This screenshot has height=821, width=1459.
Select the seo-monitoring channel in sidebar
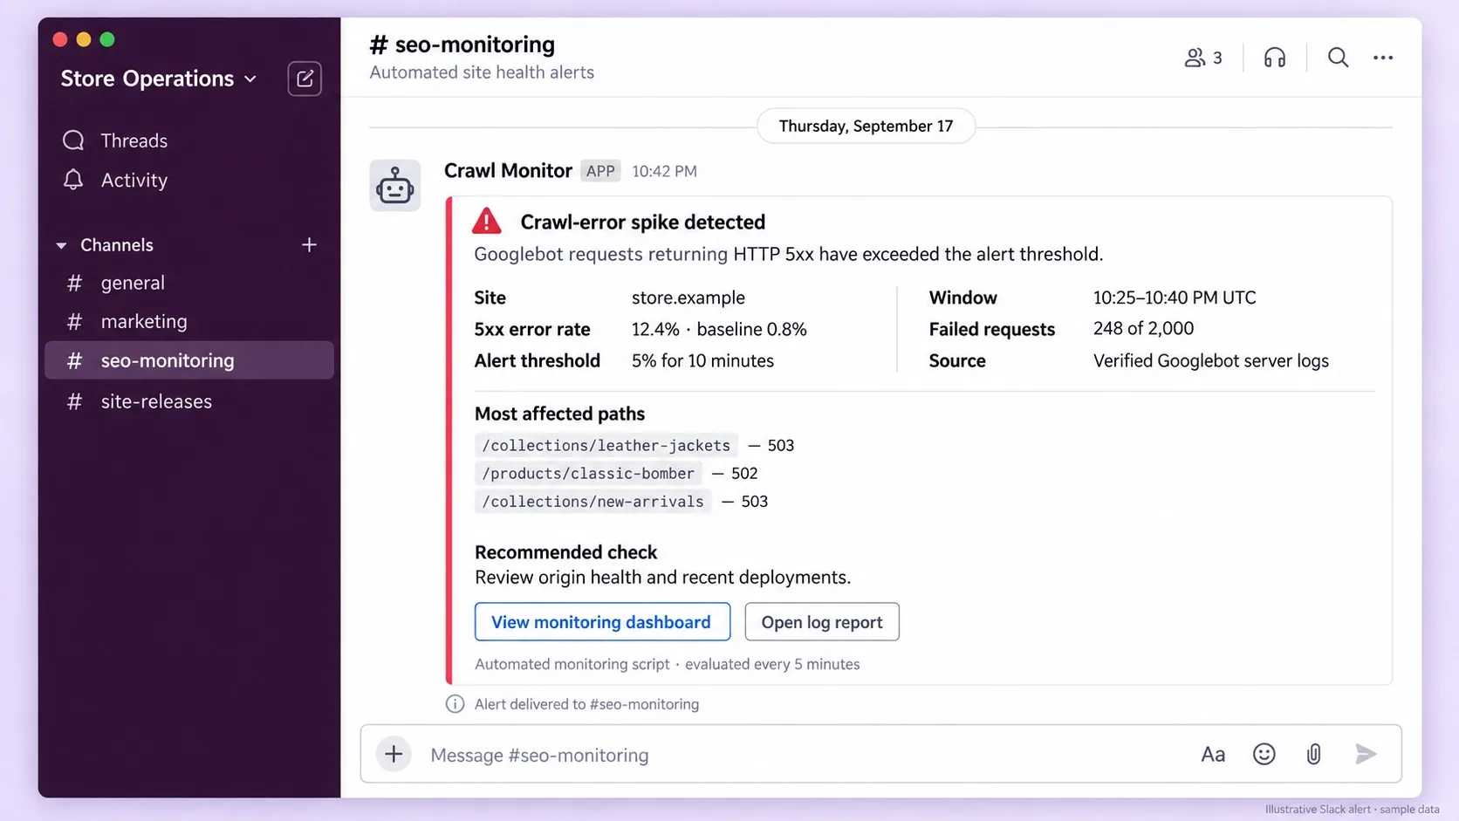pyautogui.click(x=189, y=360)
